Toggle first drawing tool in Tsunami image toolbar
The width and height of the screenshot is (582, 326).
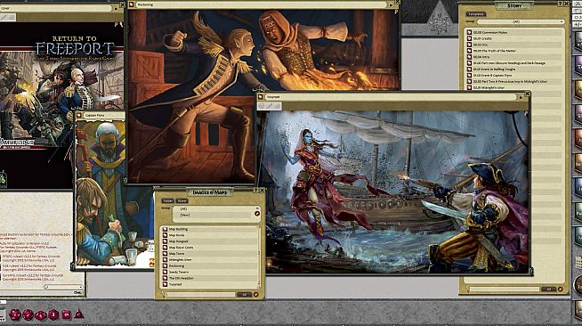(262, 106)
